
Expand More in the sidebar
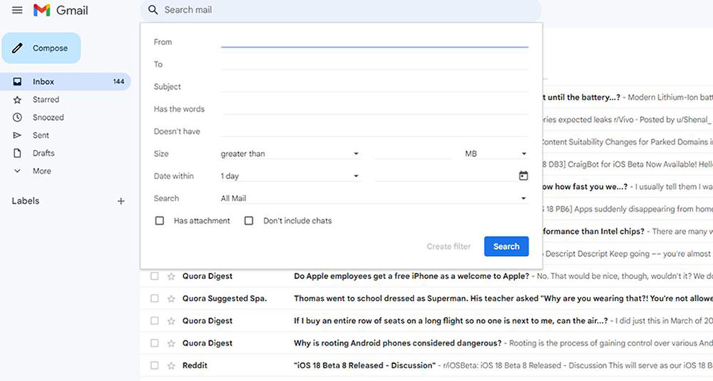[41, 171]
